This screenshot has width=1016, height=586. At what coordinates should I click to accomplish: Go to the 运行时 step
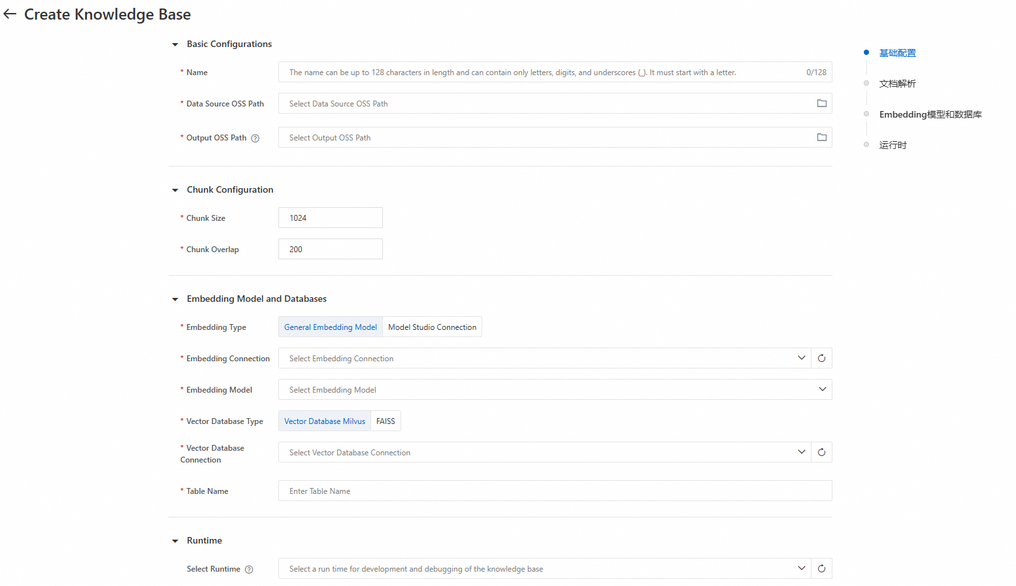click(893, 144)
